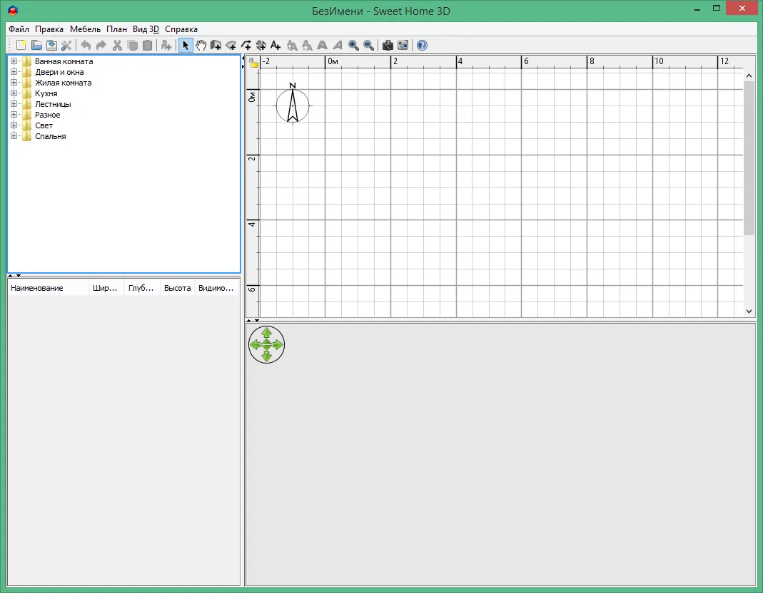This screenshot has width=763, height=593.
Task: Toggle the plan lock icon at ruler corner
Action: pyautogui.click(x=253, y=62)
